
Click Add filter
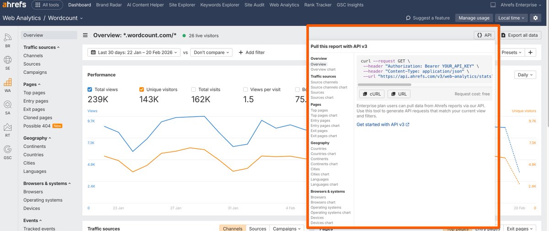point(251,52)
